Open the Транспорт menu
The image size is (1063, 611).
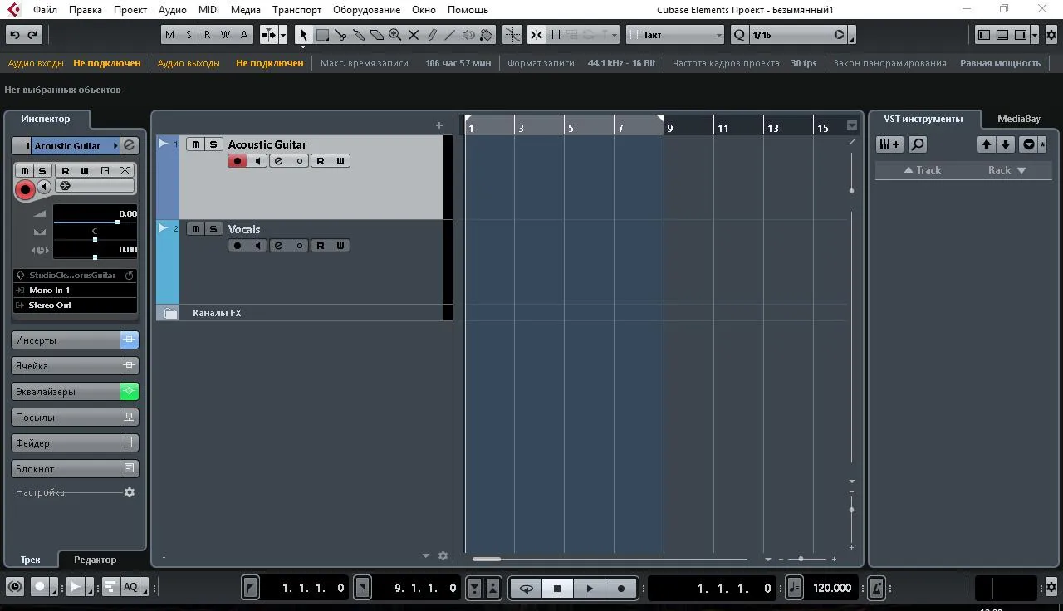[x=296, y=10]
